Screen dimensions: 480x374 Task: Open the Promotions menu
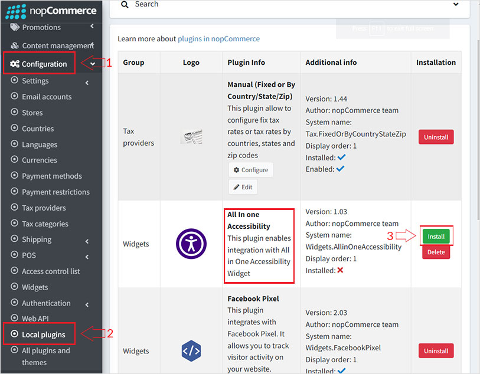pos(51,27)
